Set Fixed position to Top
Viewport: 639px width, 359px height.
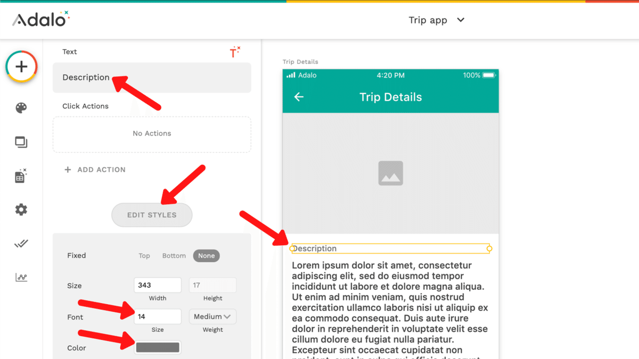pyautogui.click(x=144, y=256)
